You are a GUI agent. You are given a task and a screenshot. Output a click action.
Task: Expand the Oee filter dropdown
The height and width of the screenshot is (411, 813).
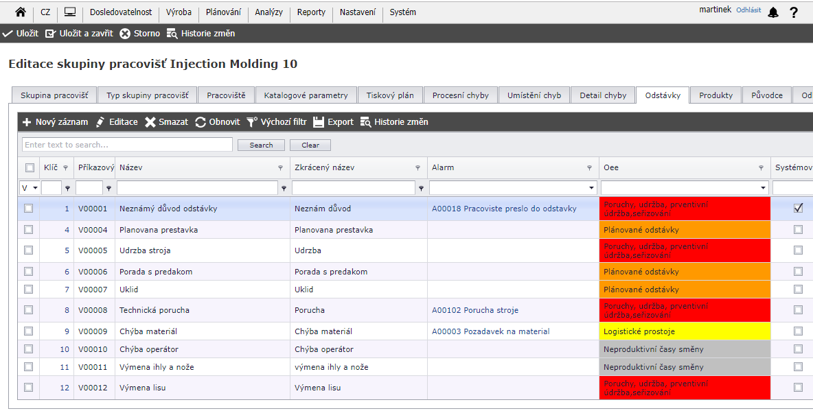click(764, 188)
